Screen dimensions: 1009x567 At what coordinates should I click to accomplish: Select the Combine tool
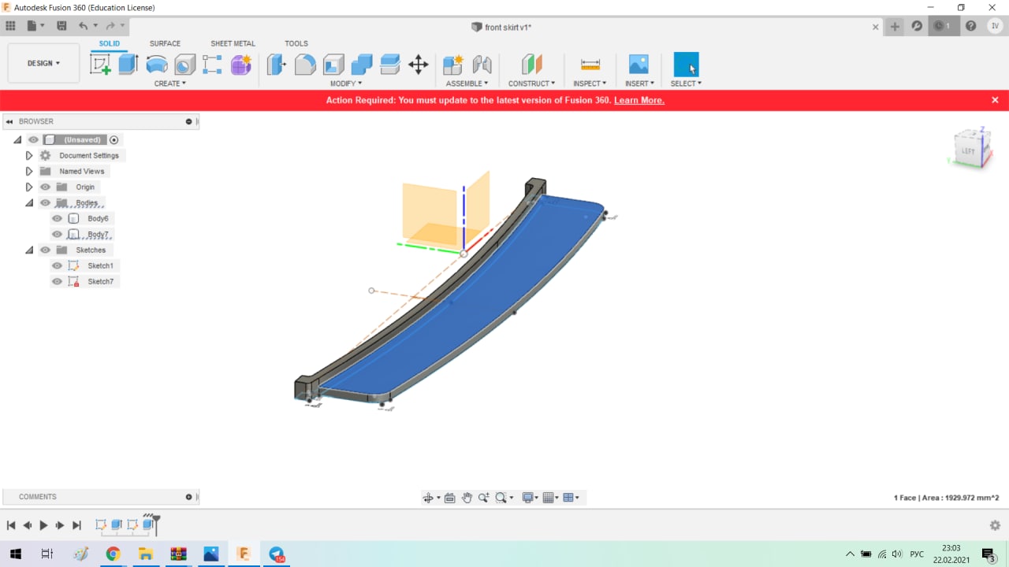click(x=362, y=65)
